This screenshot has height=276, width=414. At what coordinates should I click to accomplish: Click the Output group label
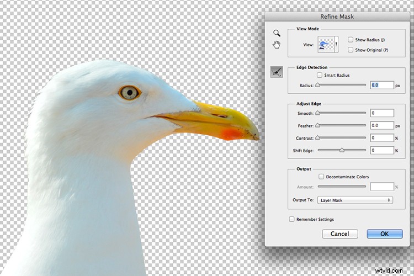pyautogui.click(x=304, y=169)
